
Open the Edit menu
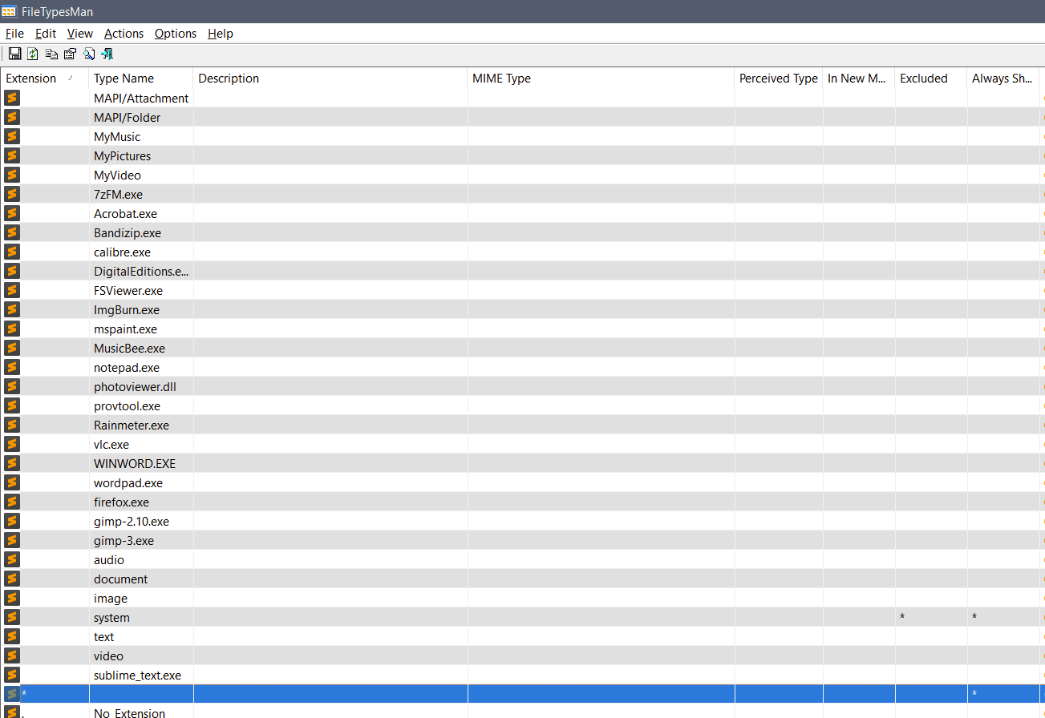(x=46, y=34)
